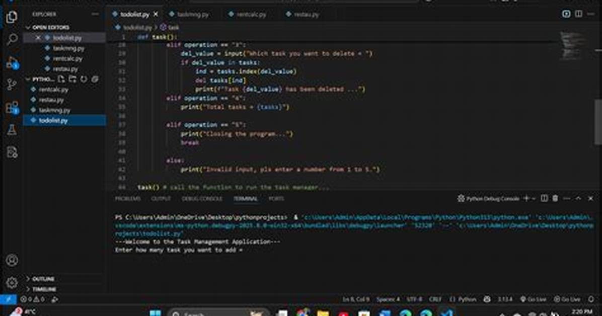Open rentcalc.py in the project file tree
Viewport: 602px width, 316px height.
53,90
